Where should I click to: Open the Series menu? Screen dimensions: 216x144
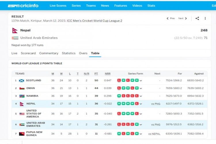(76, 6)
